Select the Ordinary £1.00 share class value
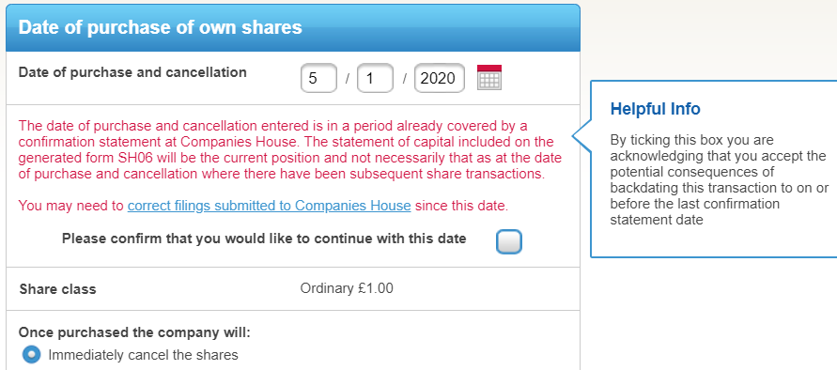 click(x=347, y=288)
